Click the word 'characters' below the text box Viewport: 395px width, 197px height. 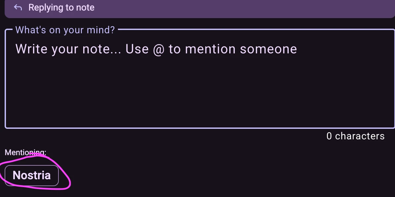[x=360, y=136]
